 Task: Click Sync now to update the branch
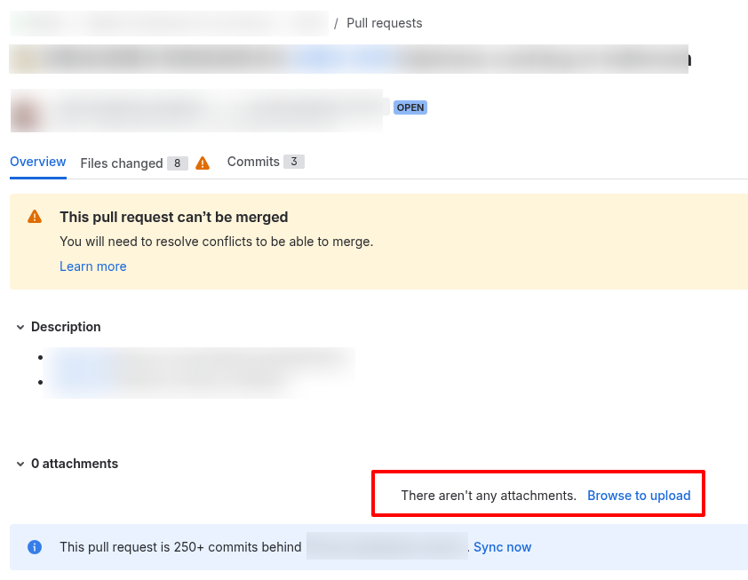pos(502,547)
